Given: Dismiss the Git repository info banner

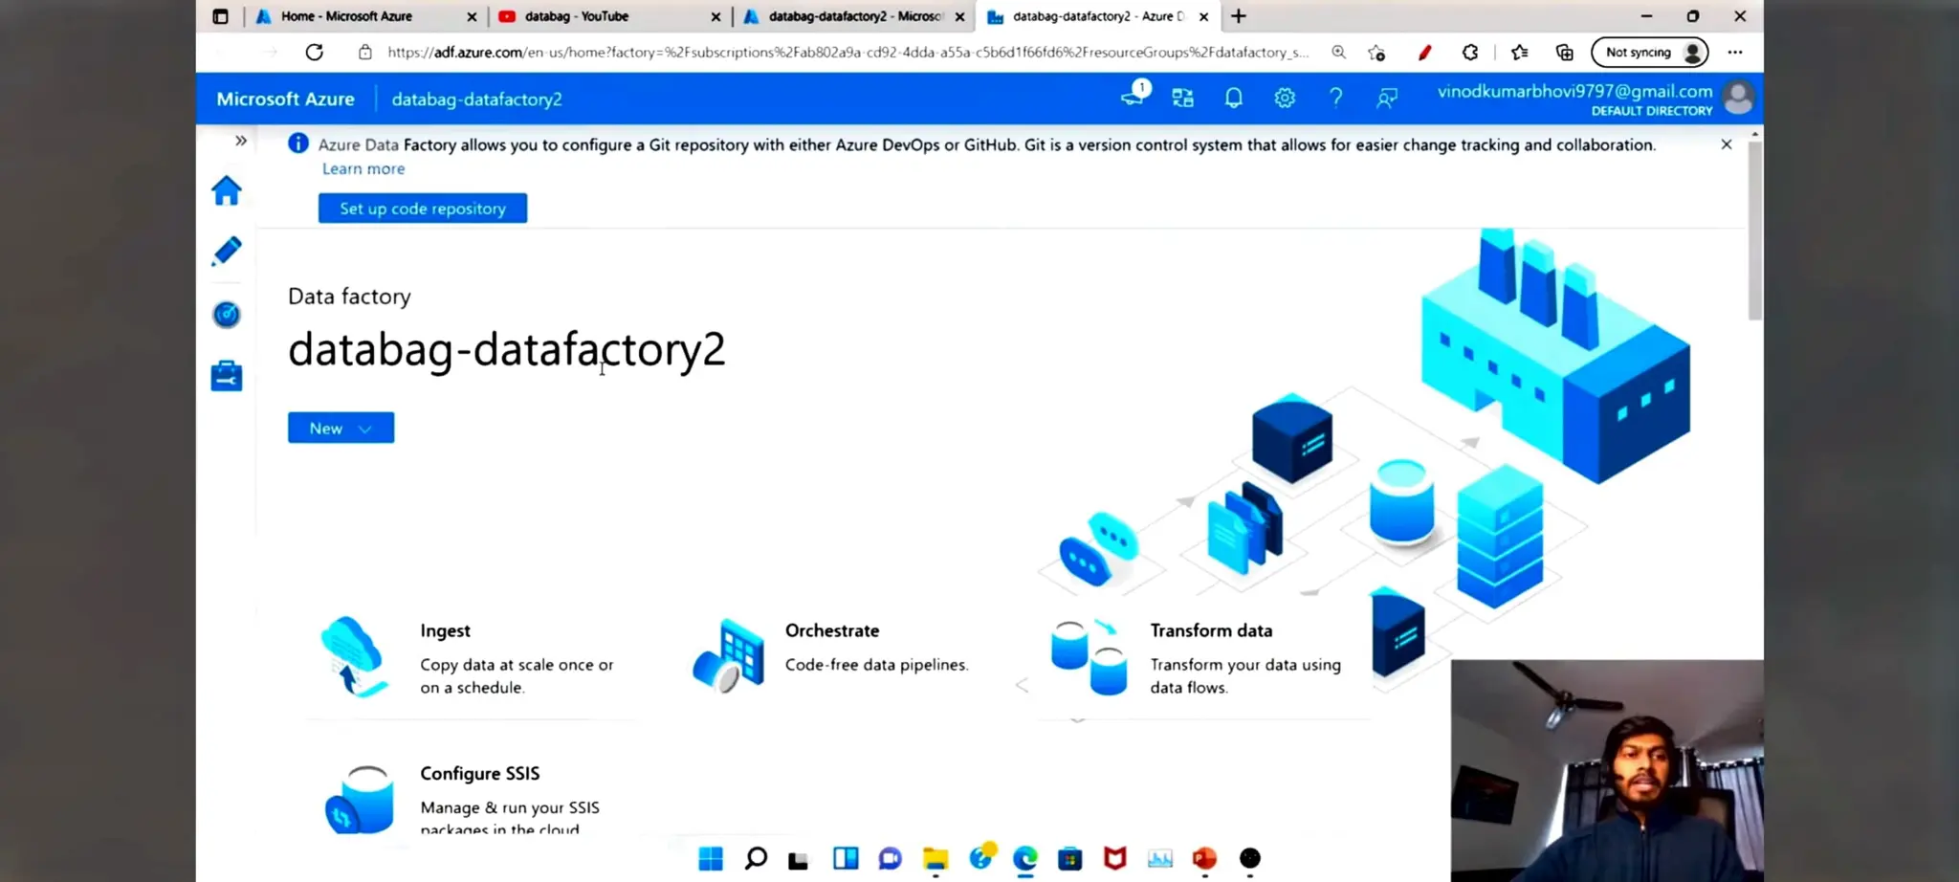Looking at the screenshot, I should [1727, 144].
